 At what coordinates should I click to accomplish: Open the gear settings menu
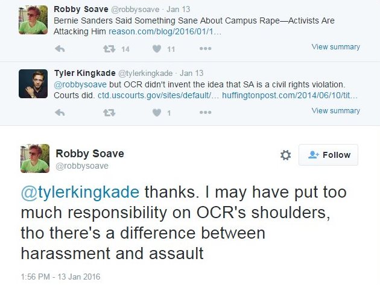point(285,155)
